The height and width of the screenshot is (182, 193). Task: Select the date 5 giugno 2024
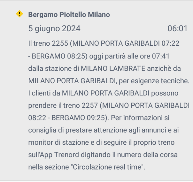pos(54,29)
